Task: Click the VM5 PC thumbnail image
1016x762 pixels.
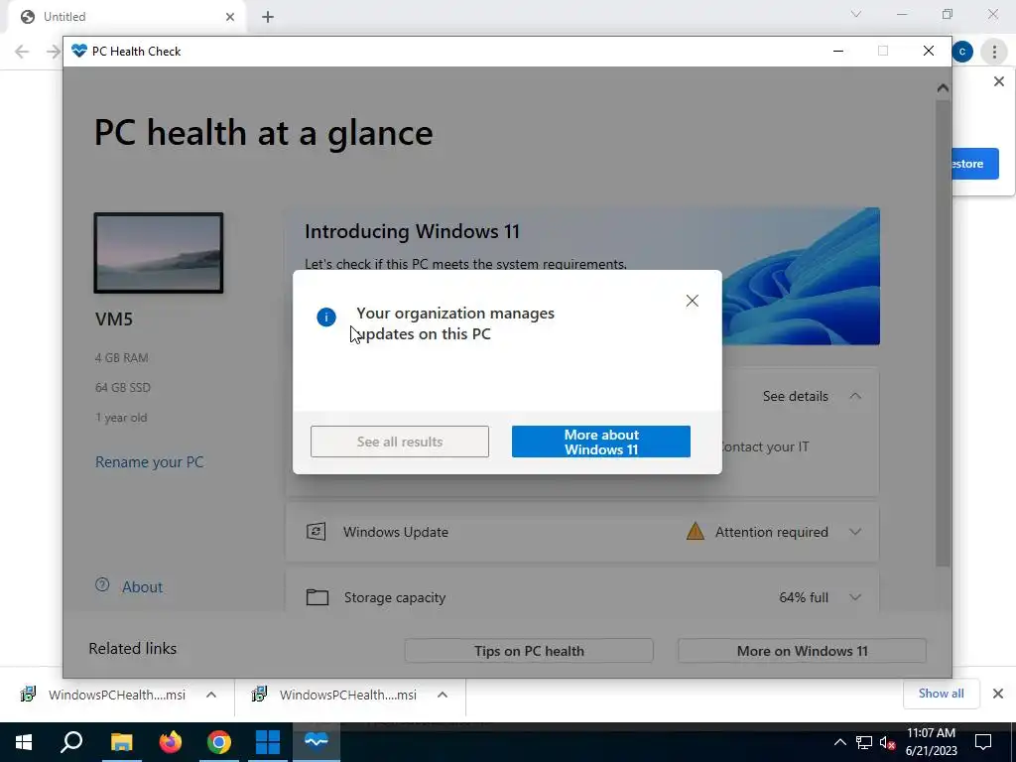Action: (159, 253)
